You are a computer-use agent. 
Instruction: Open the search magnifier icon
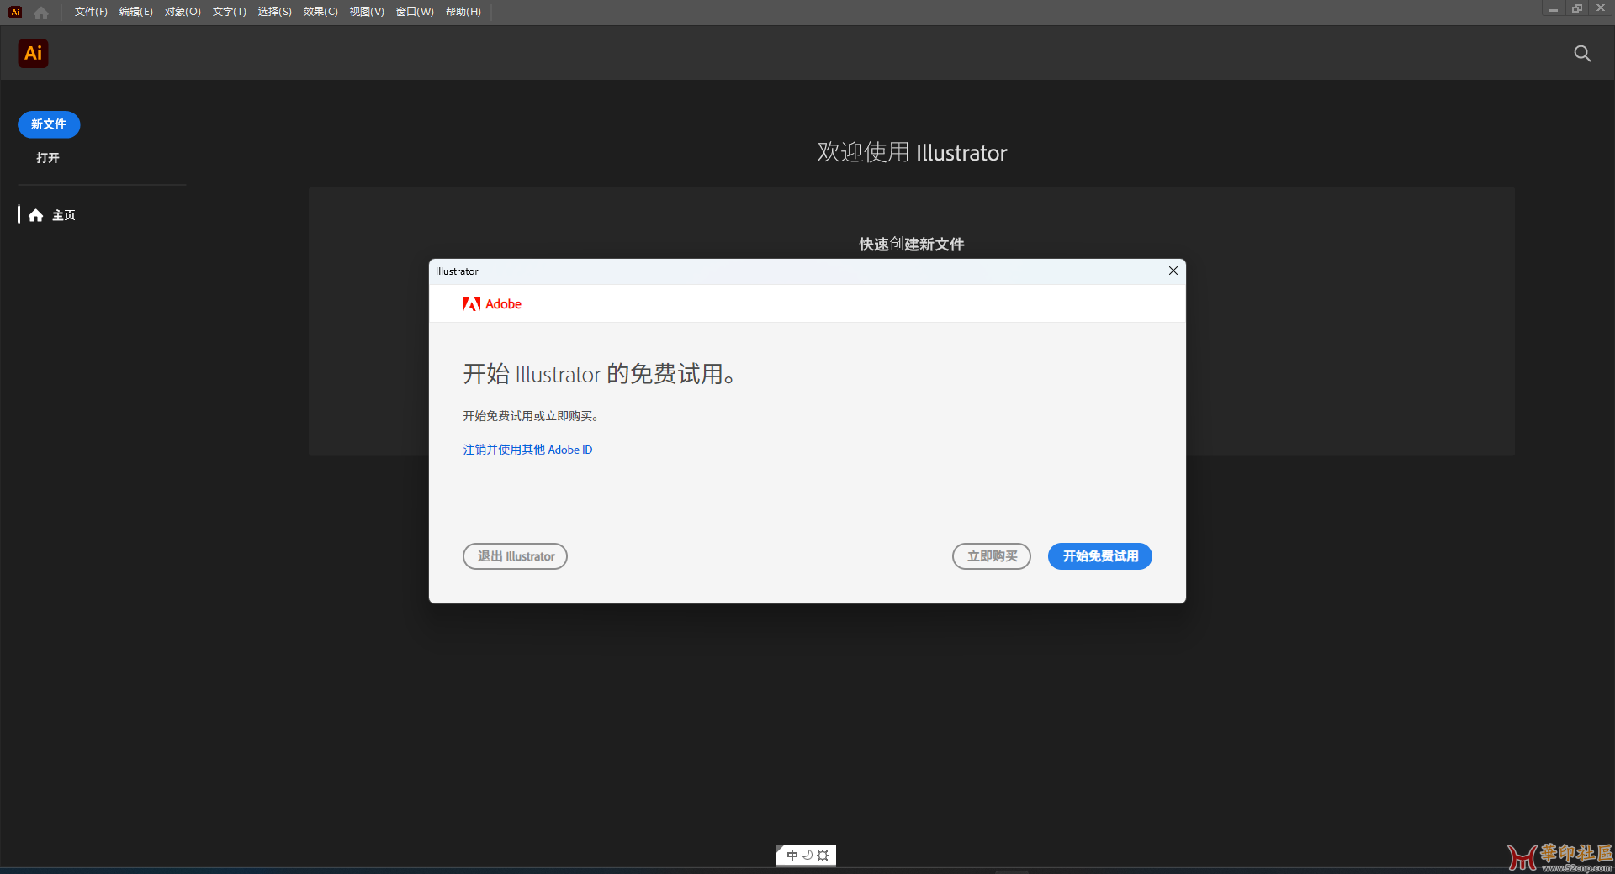pyautogui.click(x=1582, y=54)
